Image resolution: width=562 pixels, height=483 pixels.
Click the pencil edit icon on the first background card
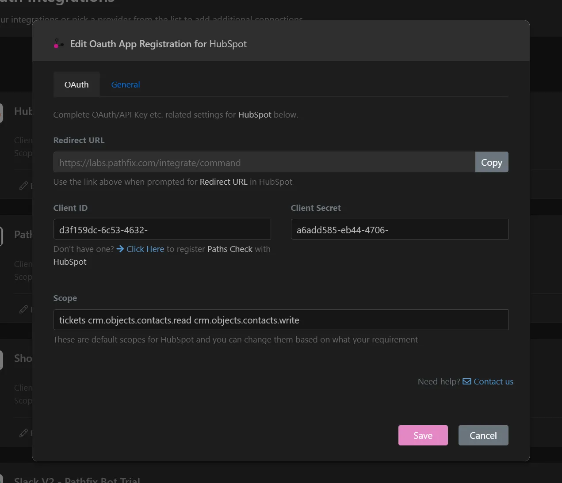click(x=24, y=186)
